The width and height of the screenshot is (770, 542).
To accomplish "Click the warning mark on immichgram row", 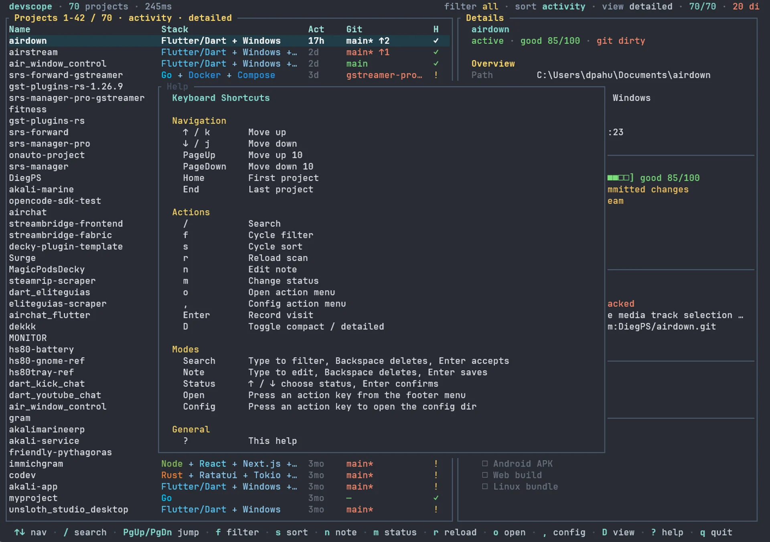I will (436, 464).
